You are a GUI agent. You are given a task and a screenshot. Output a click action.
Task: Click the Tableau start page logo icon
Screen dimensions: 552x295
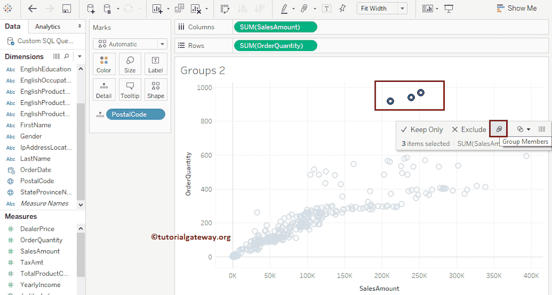pos(8,9)
